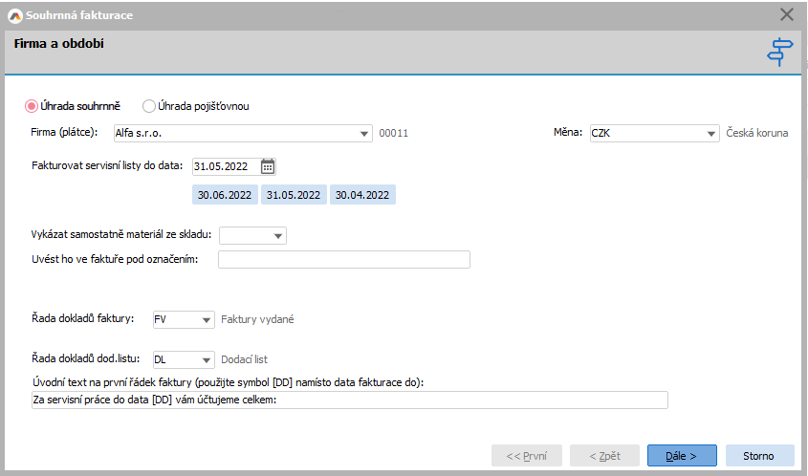Viewport: 808px width, 476px height.
Task: Open the Řada dokladů faktury dropdown
Action: [x=206, y=319]
